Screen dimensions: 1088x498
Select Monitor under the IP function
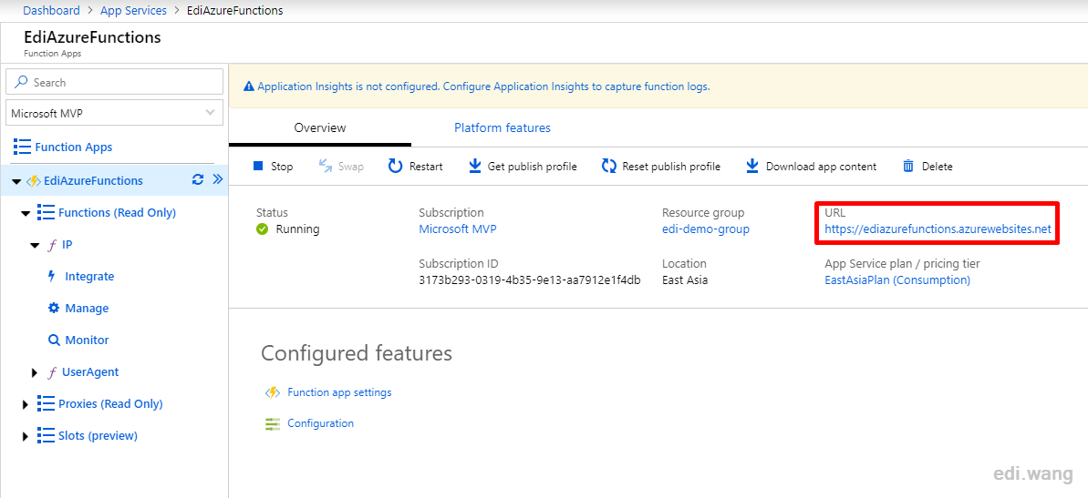(87, 340)
